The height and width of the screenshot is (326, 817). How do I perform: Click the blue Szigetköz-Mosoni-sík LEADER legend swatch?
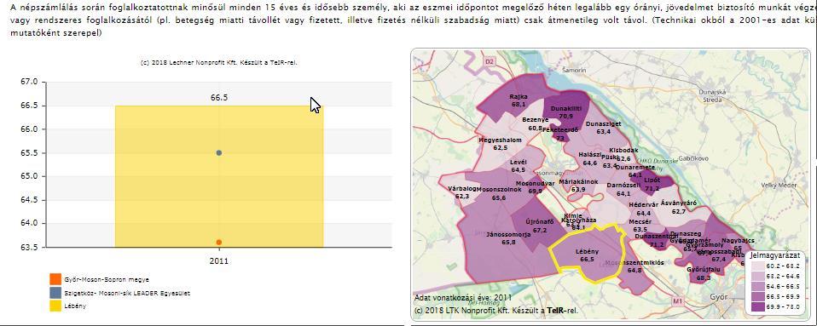(55, 292)
